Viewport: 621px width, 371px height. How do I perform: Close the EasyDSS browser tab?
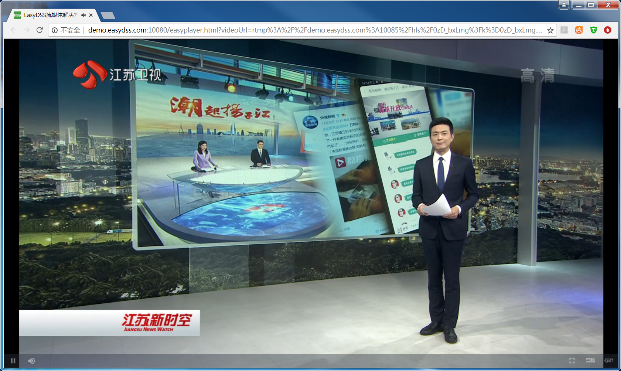91,15
